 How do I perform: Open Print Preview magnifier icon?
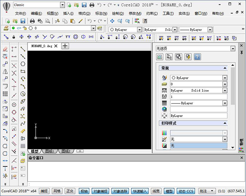point(48,21)
